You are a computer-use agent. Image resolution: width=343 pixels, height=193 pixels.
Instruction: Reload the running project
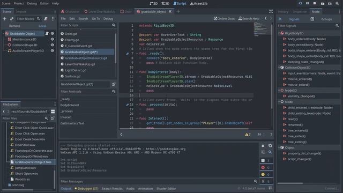(300, 3)
